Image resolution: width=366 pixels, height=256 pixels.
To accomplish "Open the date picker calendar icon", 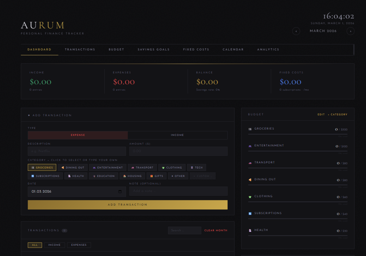I will point(120,192).
